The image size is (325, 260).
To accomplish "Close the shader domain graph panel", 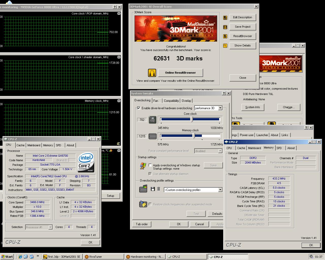I will [119, 57].
